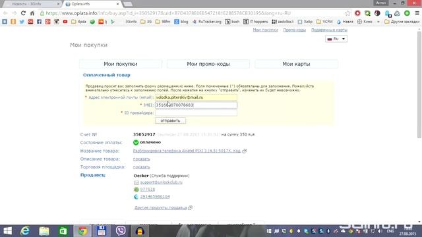This screenshot has width=422, height=237.
Task: Switch to Chrome in the taskbar
Action: (82, 231)
